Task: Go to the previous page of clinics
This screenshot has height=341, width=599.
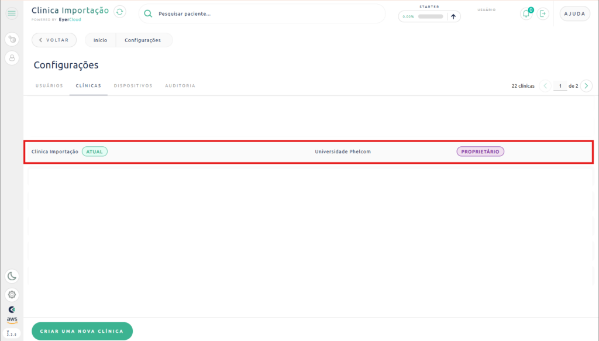Action: [545, 86]
